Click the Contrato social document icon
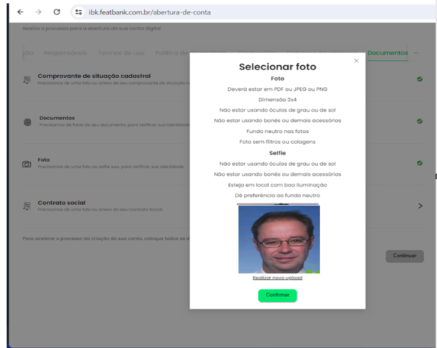Image resolution: width=437 pixels, height=348 pixels. 27,206
